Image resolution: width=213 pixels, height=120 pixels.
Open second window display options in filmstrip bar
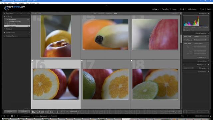point(7,116)
